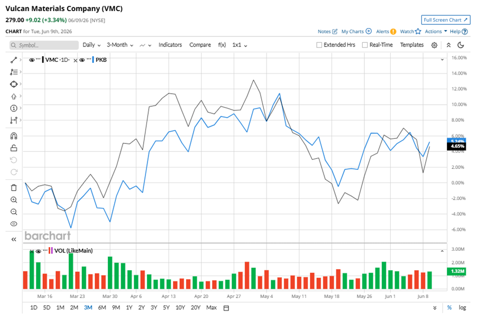The width and height of the screenshot is (477, 318).
Task: Collapse the main price pane chevron
Action: [442, 60]
